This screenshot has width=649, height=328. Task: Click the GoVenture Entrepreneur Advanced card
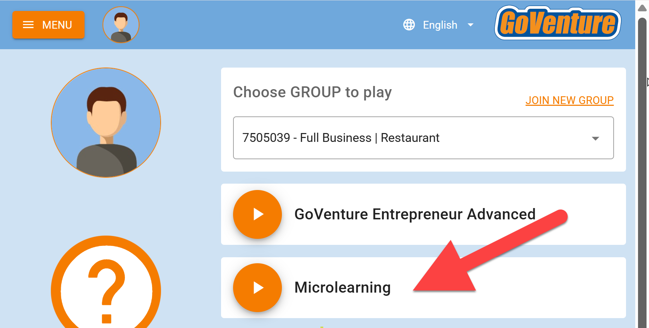coord(423,214)
